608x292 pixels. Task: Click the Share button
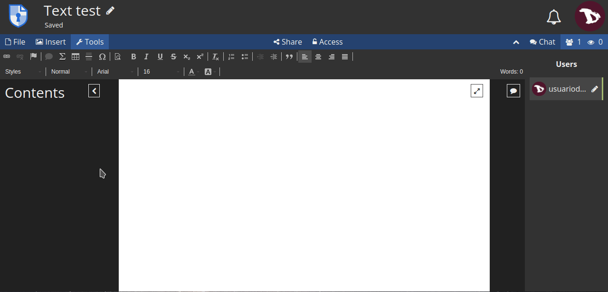coord(288,42)
